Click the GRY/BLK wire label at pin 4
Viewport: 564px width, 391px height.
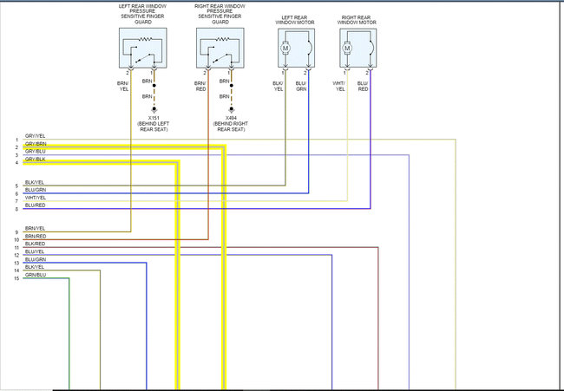point(36,160)
